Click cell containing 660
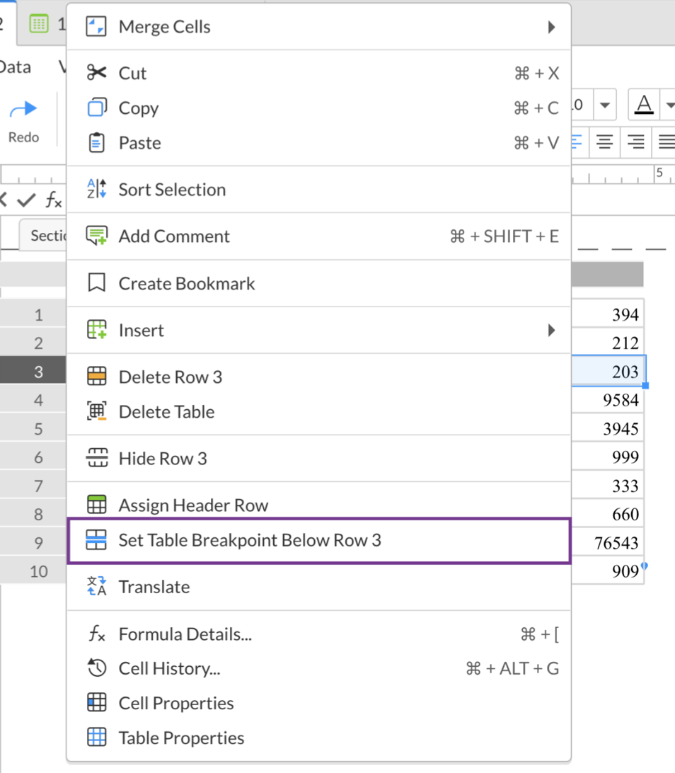Image resolution: width=675 pixels, height=773 pixels. [x=608, y=514]
